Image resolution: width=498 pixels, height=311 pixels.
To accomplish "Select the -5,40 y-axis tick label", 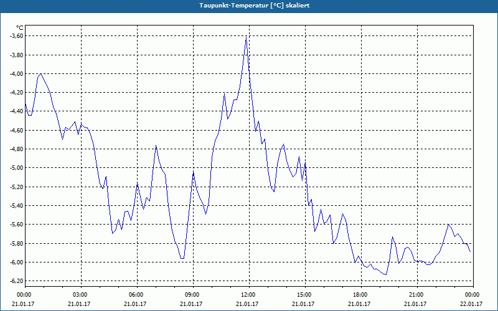I will click(17, 206).
